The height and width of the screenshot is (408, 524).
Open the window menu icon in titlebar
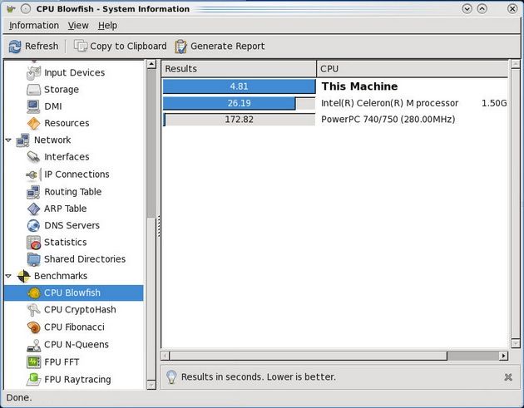click(11, 8)
